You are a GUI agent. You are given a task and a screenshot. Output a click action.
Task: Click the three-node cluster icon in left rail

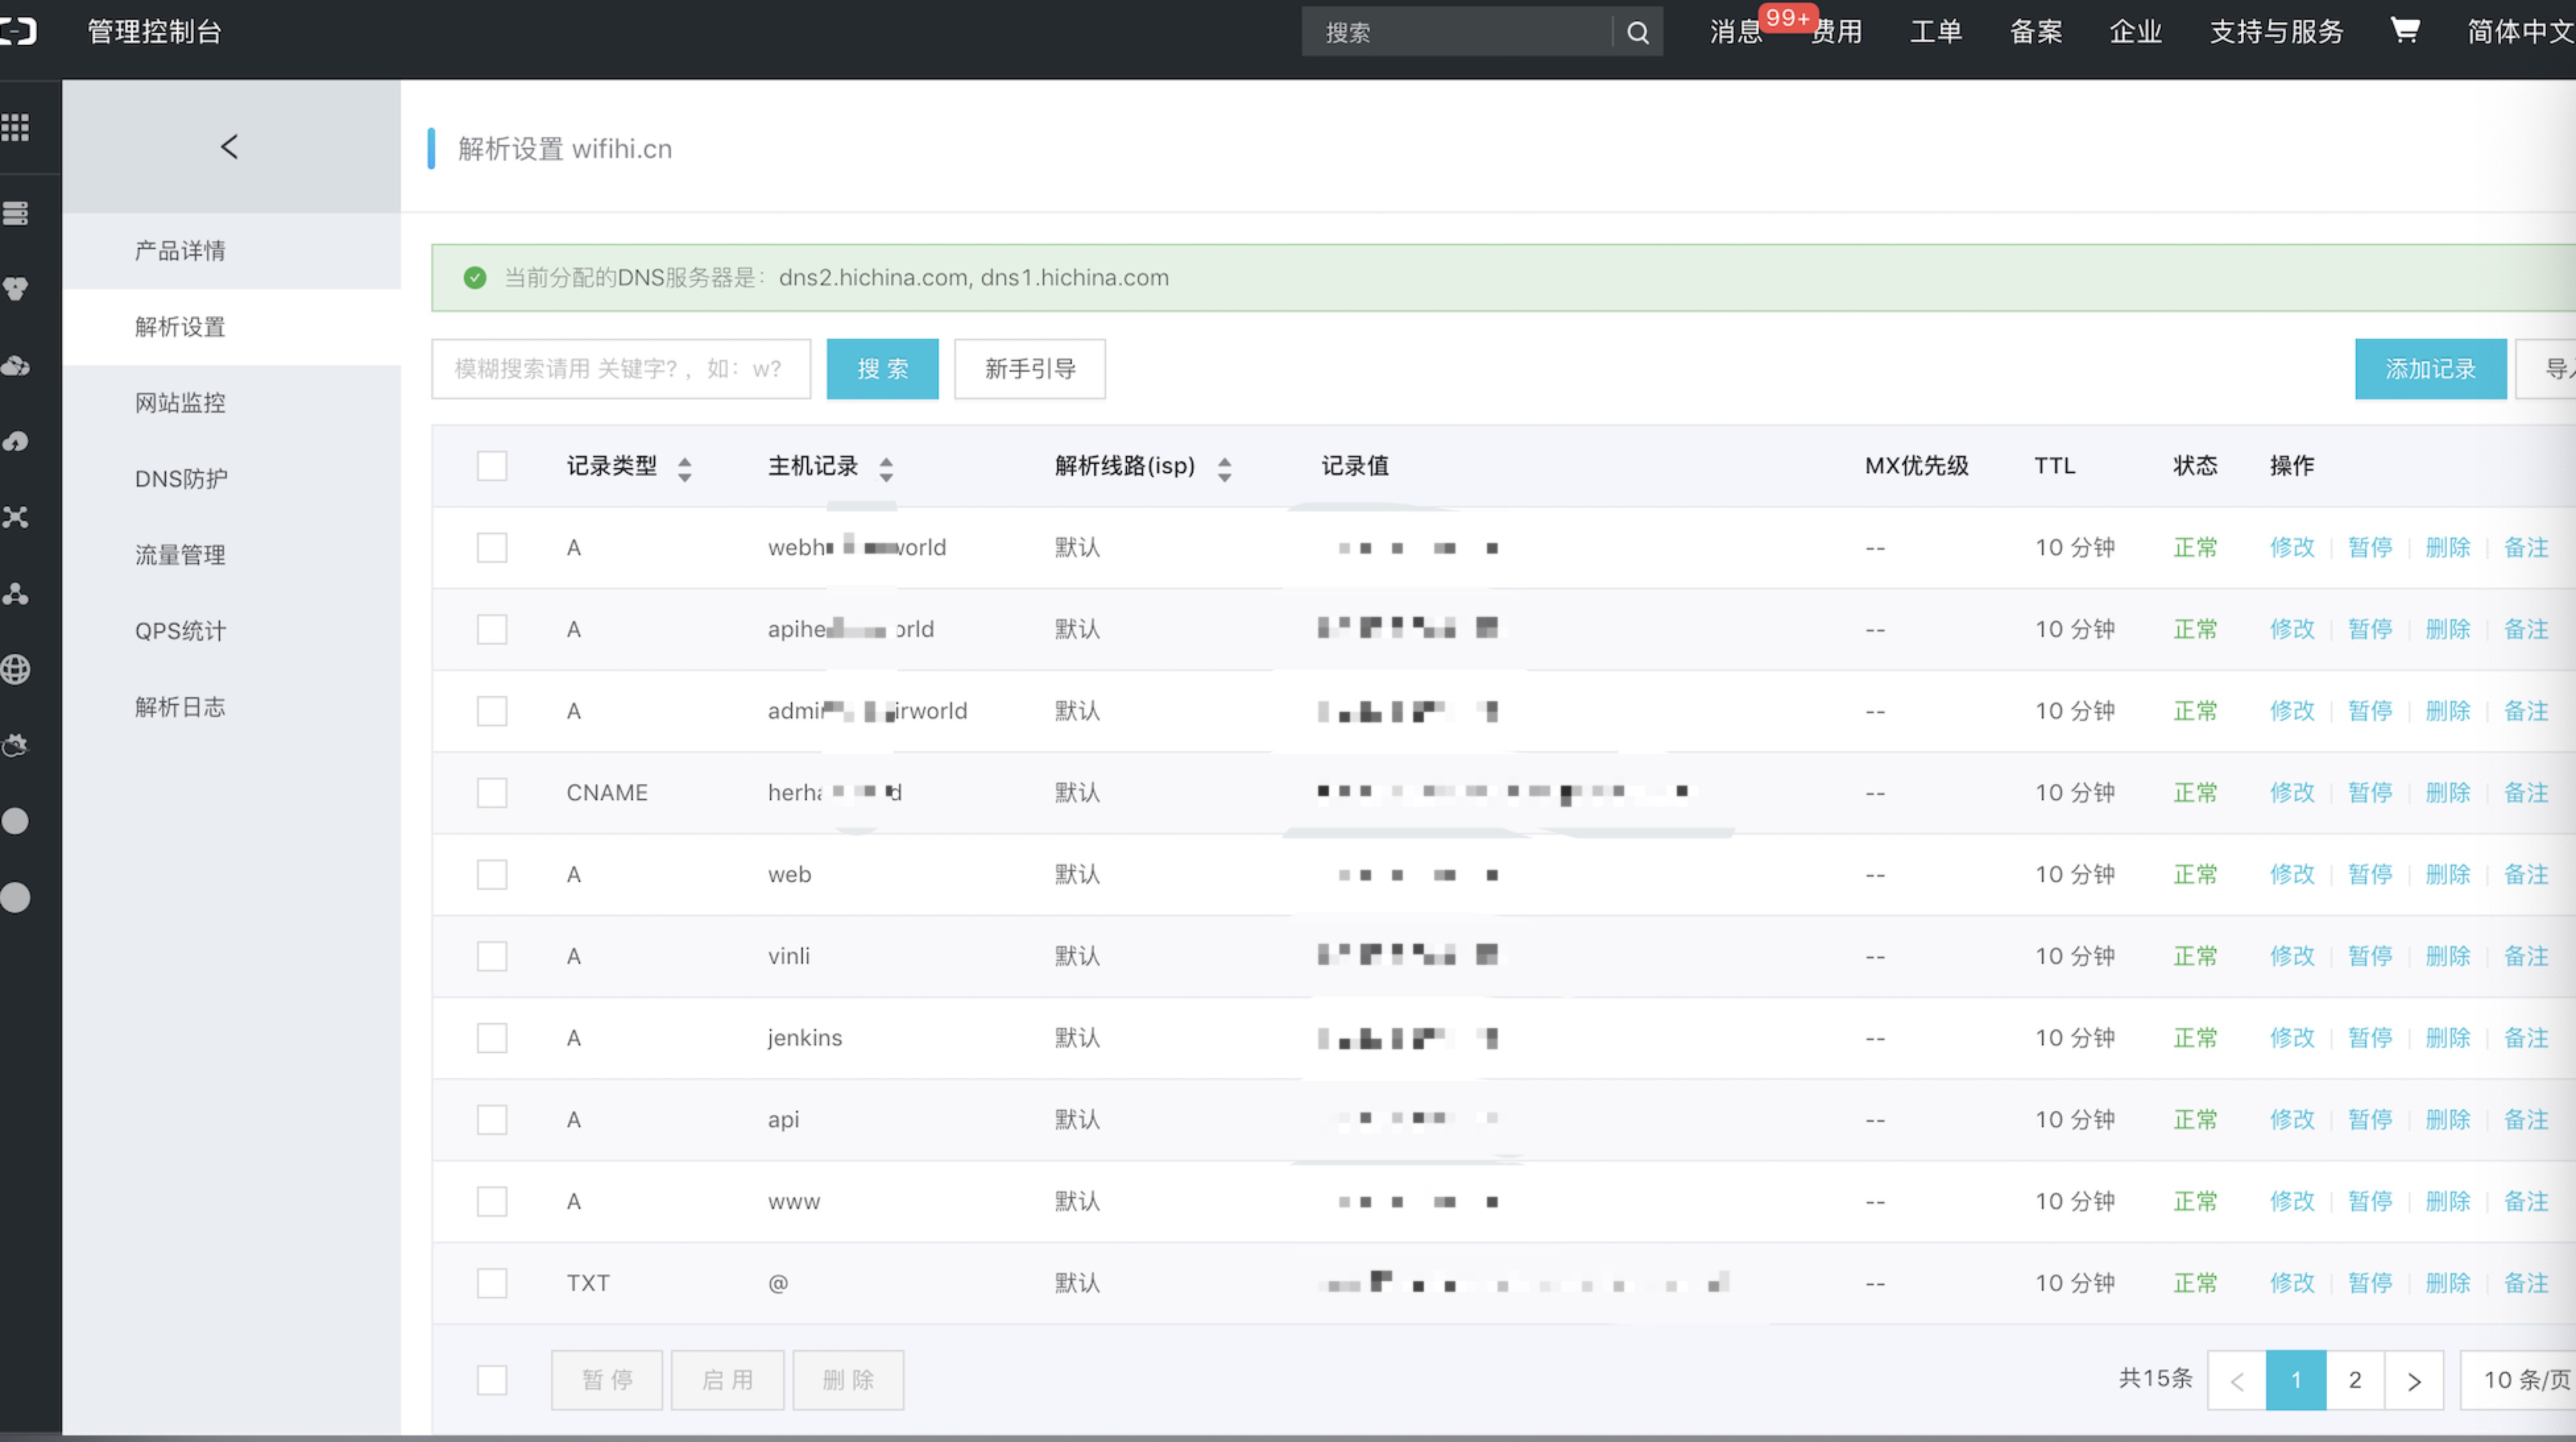coord(16,593)
